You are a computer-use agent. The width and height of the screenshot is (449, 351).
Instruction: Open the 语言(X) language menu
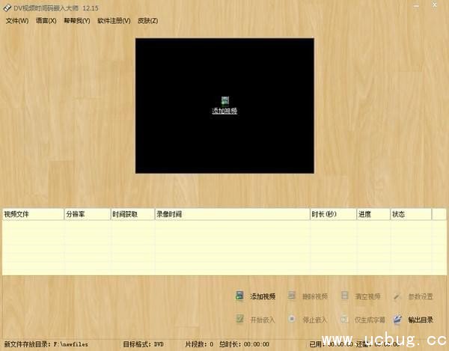tap(46, 21)
